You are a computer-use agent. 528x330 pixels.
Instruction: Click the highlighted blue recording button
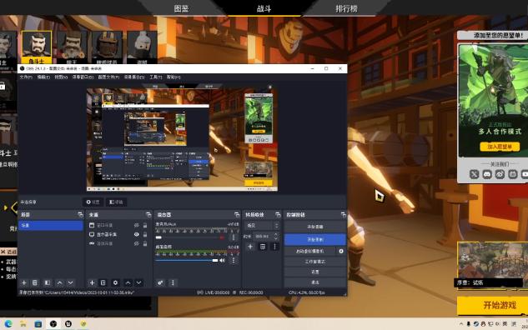pyautogui.click(x=314, y=239)
